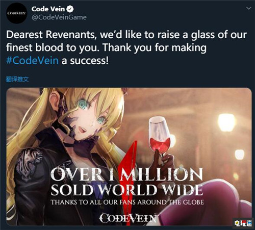255x230 pixels.
Task: Open the Code Vein display name link
Action: tap(48, 9)
